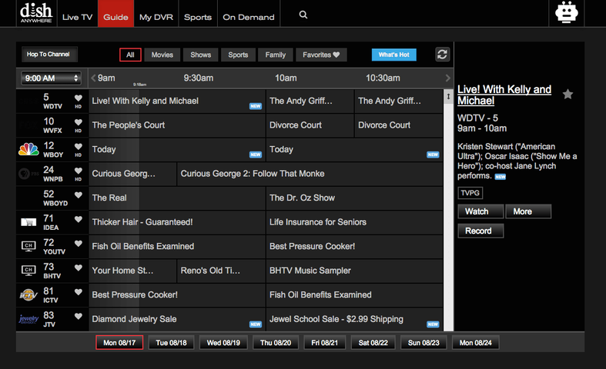Click the BHTV channel 73 TV icon

coord(28,271)
